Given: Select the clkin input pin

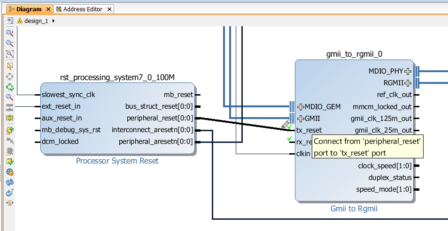Looking at the screenshot, I should tap(303, 154).
